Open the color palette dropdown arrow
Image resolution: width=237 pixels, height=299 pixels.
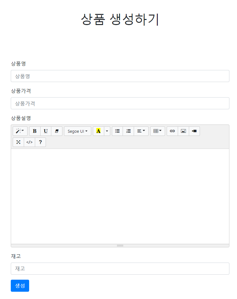tap(107, 131)
